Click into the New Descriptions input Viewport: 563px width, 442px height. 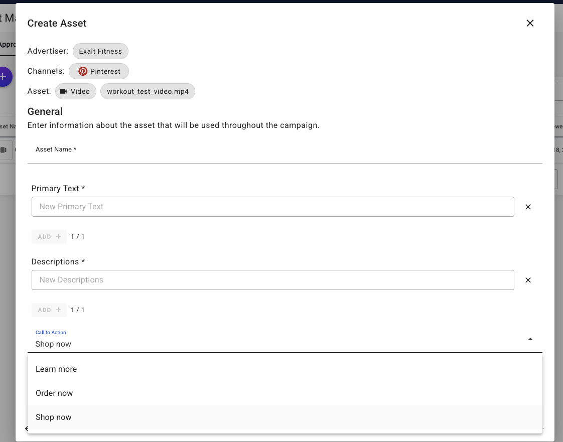(272, 280)
